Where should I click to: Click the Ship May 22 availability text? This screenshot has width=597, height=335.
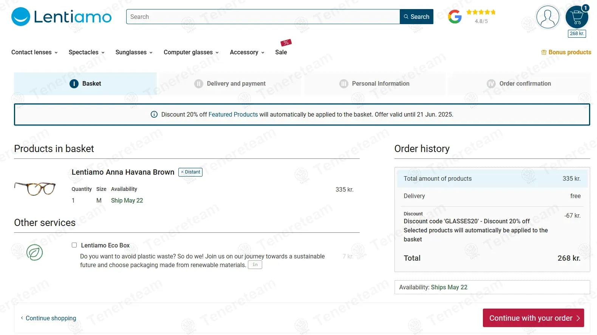127,201
